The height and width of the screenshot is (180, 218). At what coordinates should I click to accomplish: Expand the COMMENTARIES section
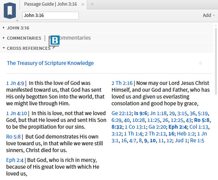(4, 38)
